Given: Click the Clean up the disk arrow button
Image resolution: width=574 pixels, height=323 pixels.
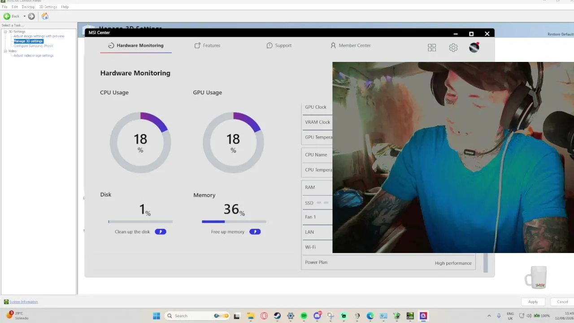Looking at the screenshot, I should (x=161, y=231).
